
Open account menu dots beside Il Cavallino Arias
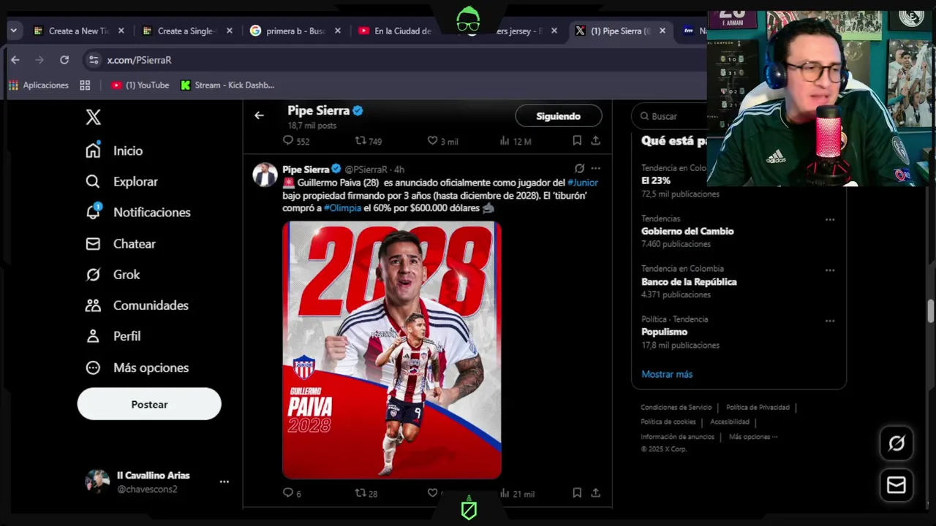224,481
